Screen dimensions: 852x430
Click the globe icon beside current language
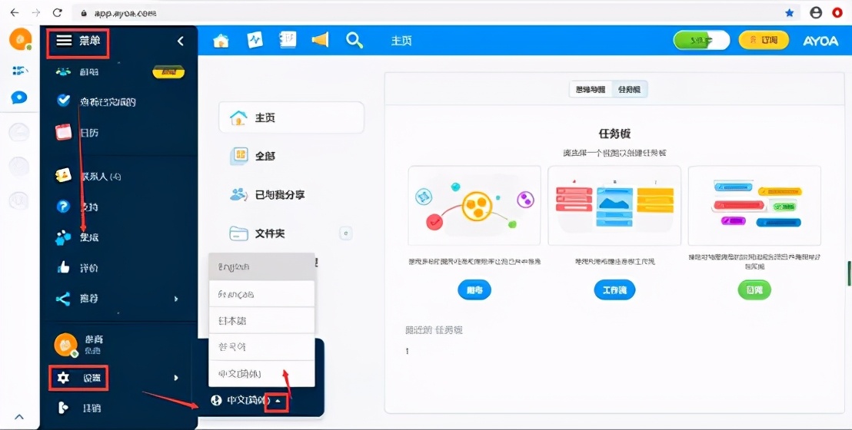click(x=216, y=401)
